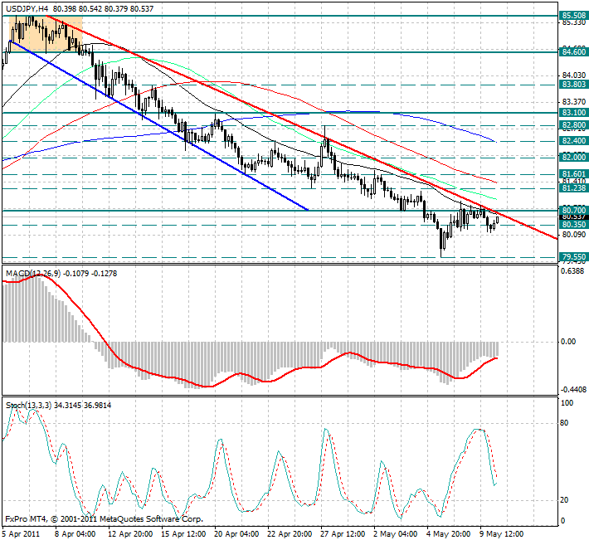This screenshot has height=540, width=589.
Task: Click the 81.601 price level label
Action: [x=573, y=173]
